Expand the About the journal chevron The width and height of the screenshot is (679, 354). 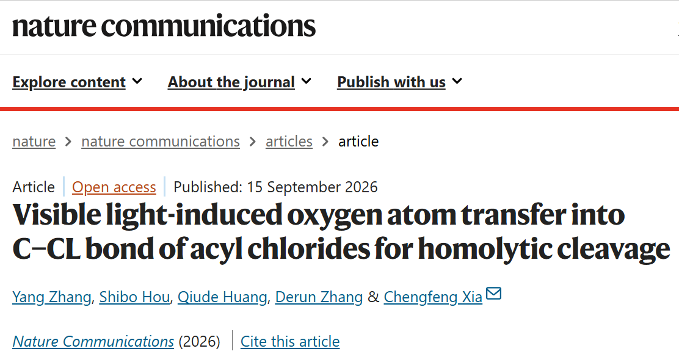(x=306, y=81)
